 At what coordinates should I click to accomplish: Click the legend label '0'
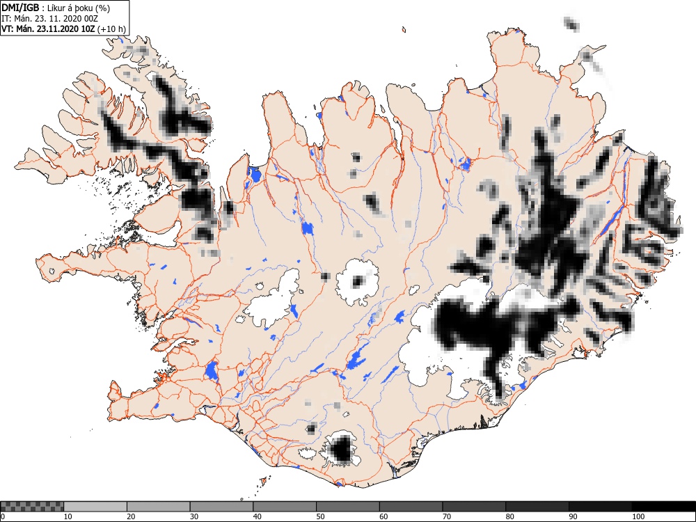point(2,516)
